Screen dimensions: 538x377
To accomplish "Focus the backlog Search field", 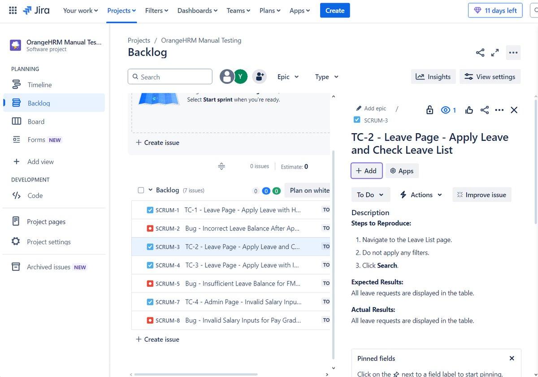I will tap(170, 77).
